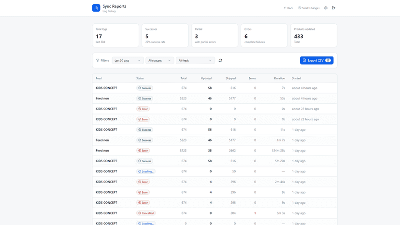
Task: Select the 'about 23 hours ago' timestamp
Action: pyautogui.click(x=305, y=119)
